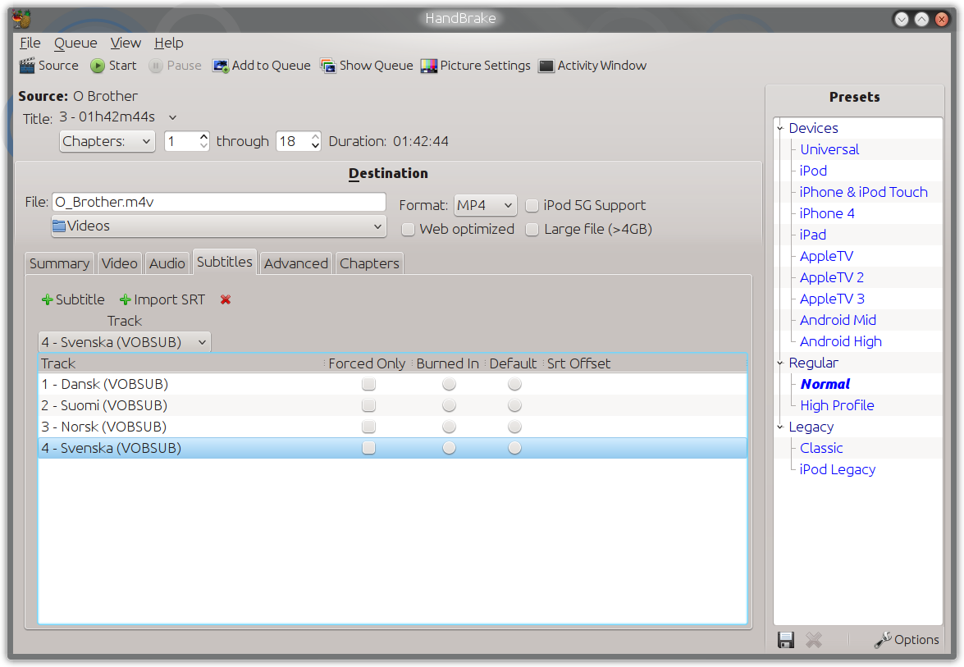
Task: Enable iPod 5G Support checkbox
Action: pyautogui.click(x=532, y=205)
